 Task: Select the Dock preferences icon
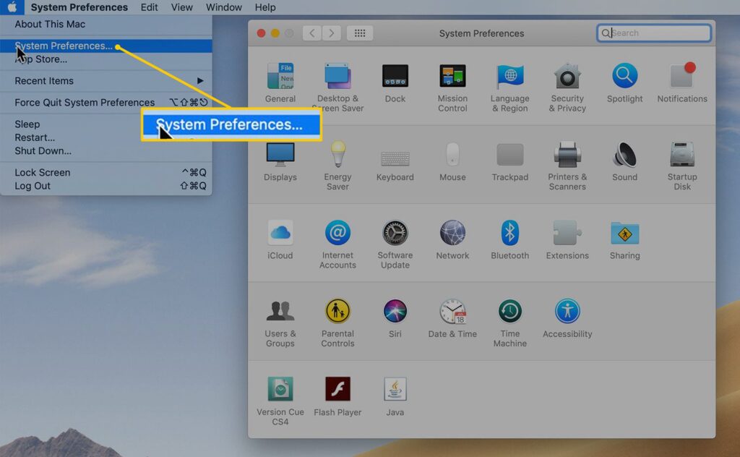(x=395, y=75)
